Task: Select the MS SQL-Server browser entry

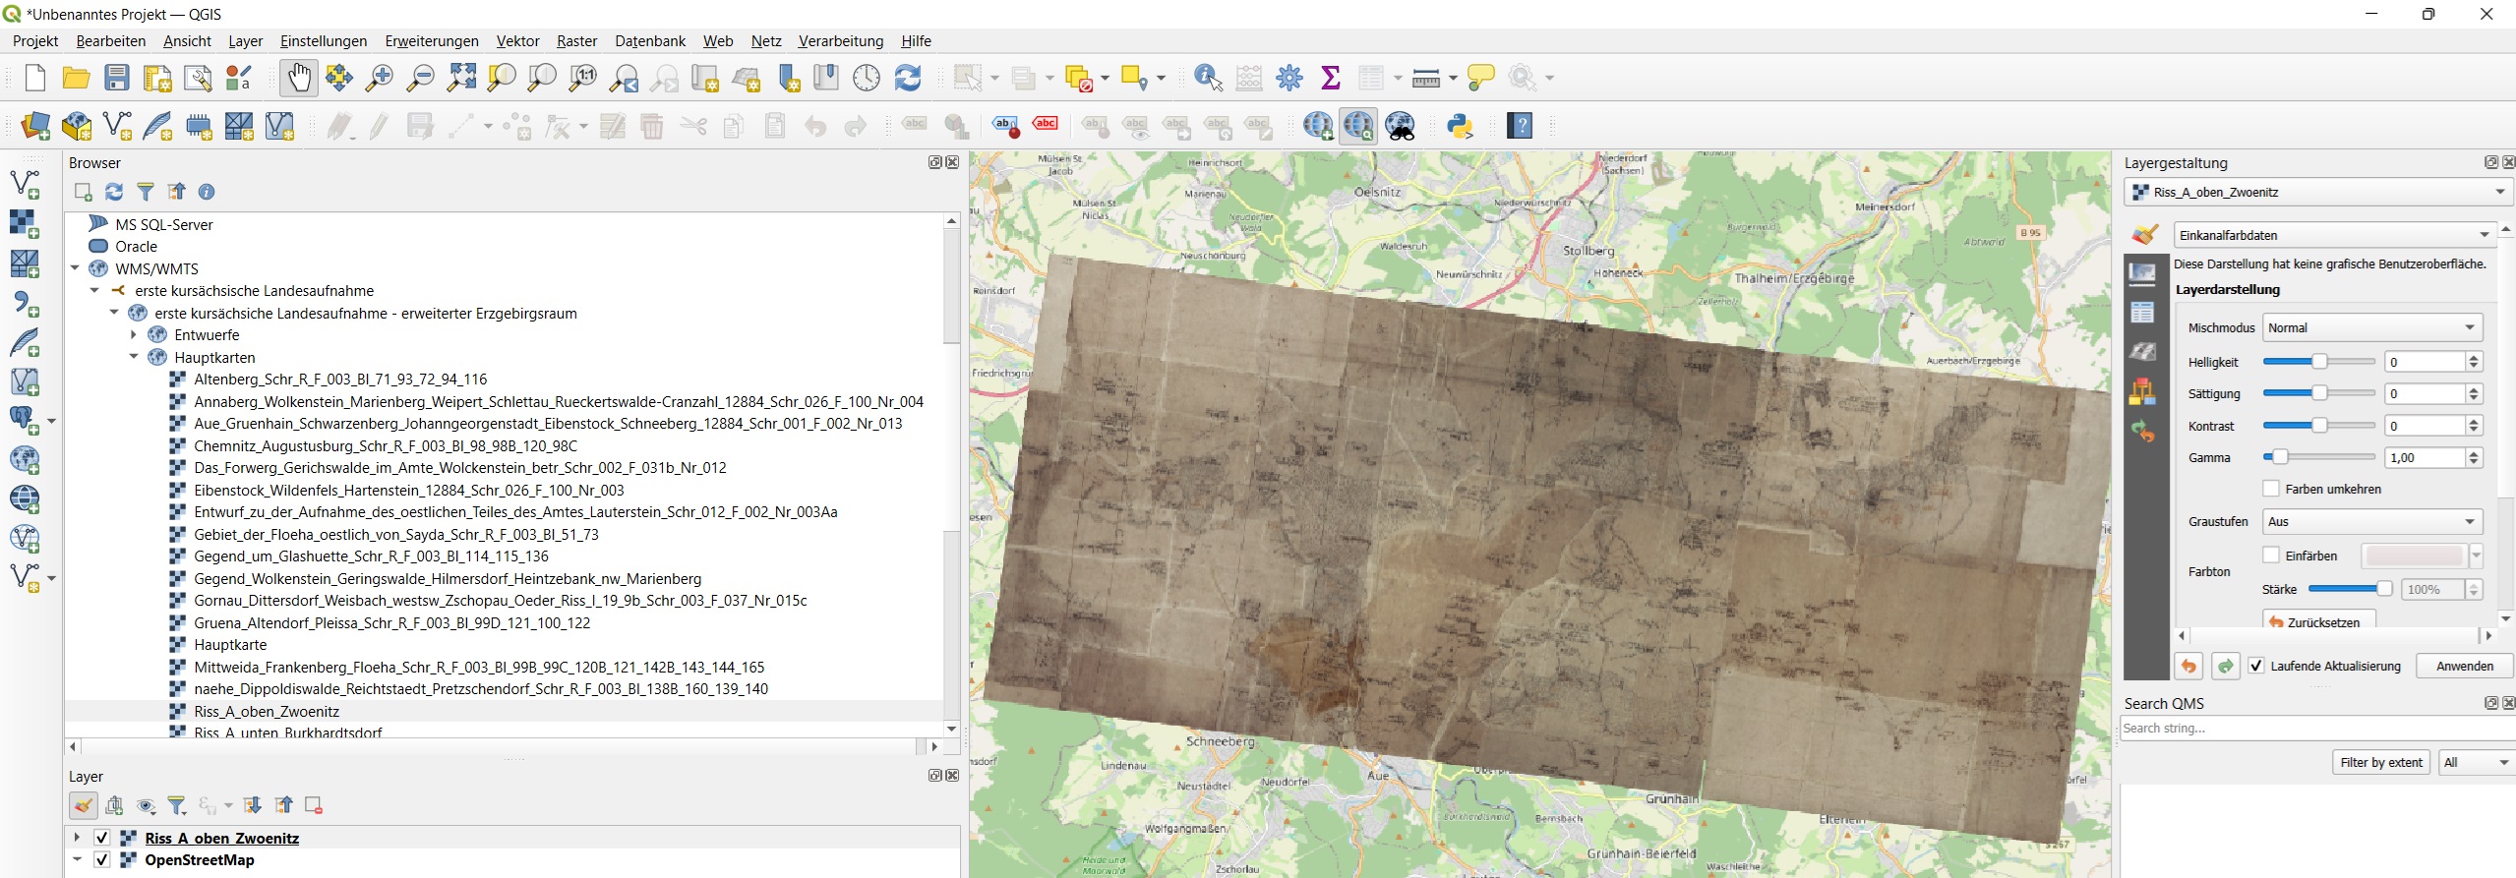Action: pyautogui.click(x=164, y=224)
